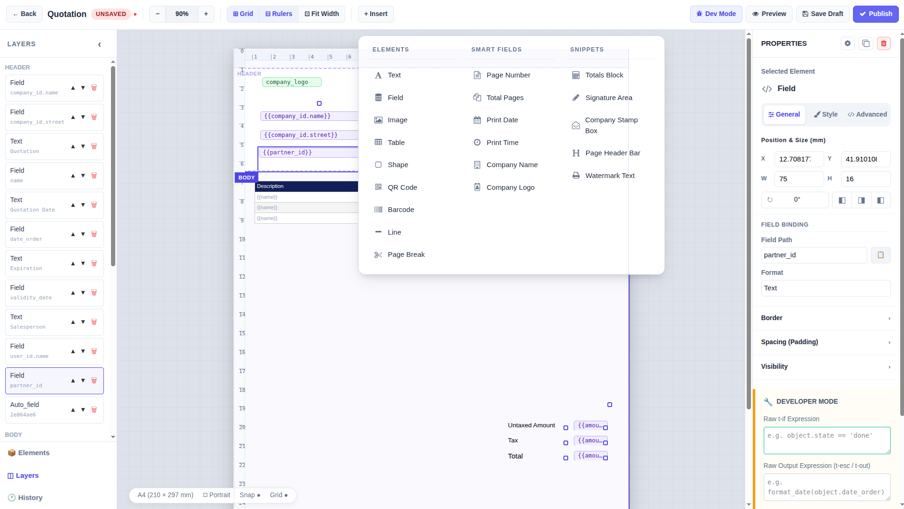
Task: Click the X position input
Action: tap(799, 159)
